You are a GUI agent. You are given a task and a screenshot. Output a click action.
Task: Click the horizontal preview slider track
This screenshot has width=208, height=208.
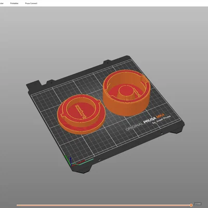(103, 205)
